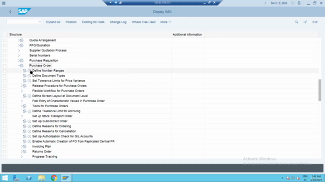Tick the checkbox for Purchase Requisition row

point(5,61)
